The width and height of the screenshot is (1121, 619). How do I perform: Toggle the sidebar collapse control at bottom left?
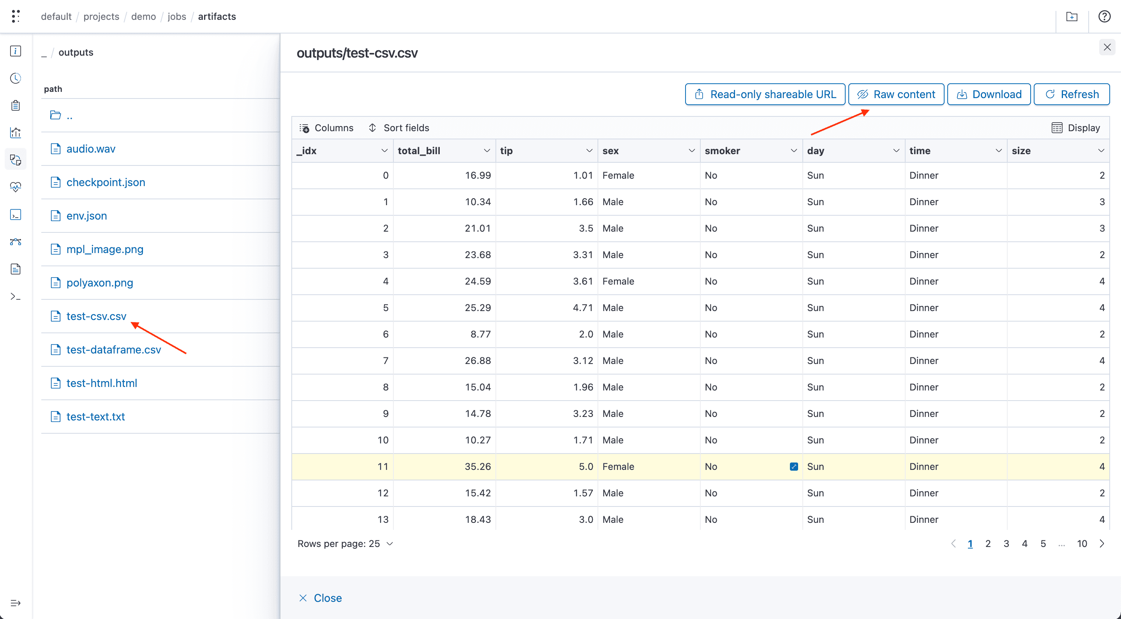(15, 603)
